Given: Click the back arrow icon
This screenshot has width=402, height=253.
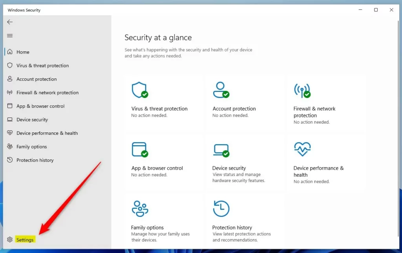Looking at the screenshot, I should pos(10,22).
